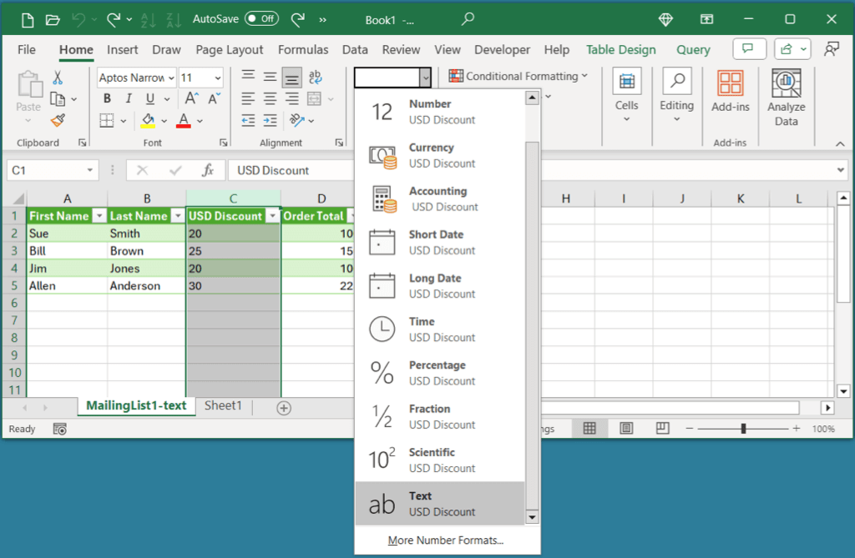
Task: Toggle Italic formatting
Action: click(128, 99)
